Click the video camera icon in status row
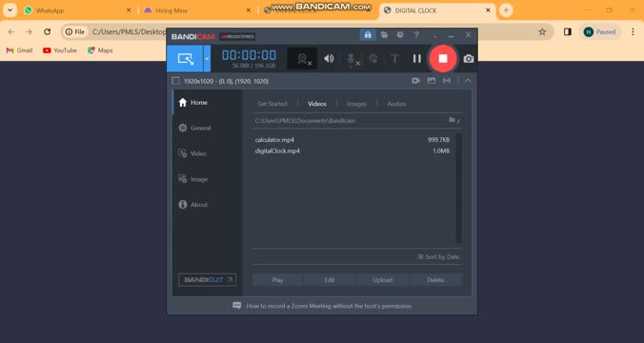The height and width of the screenshot is (343, 644). [415, 81]
